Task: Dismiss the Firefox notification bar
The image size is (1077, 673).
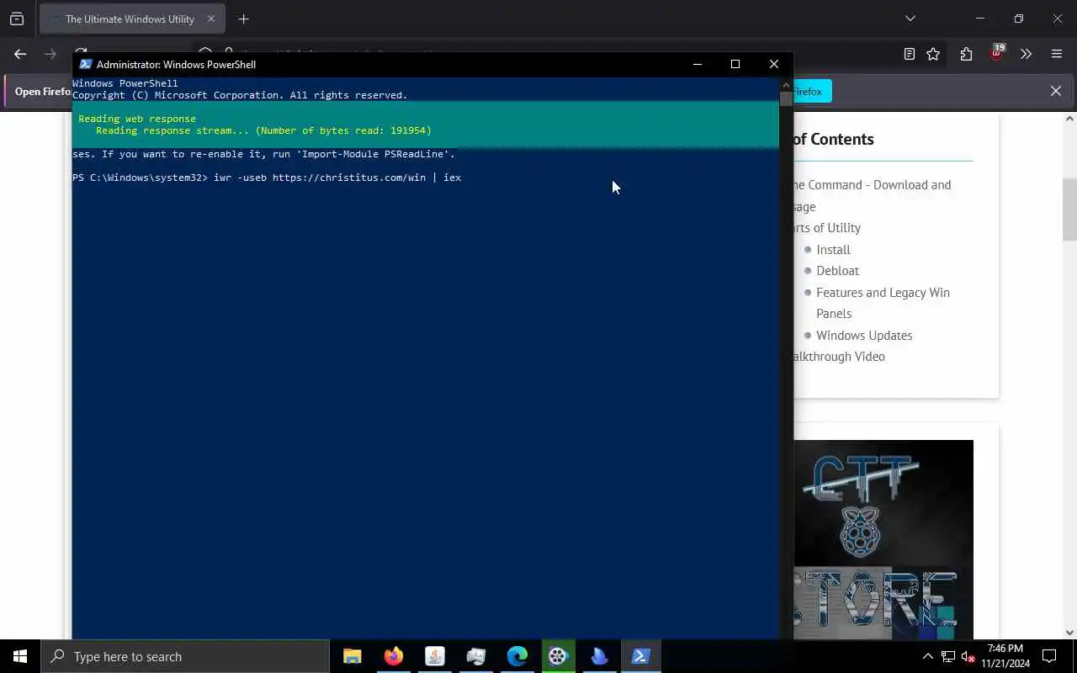Action: pos(1056,91)
